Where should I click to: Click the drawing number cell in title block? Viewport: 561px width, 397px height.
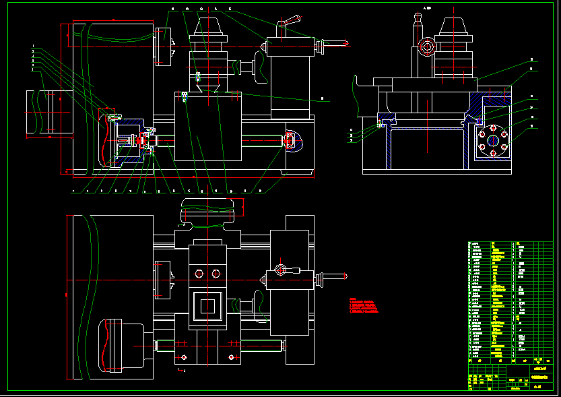pyautogui.click(x=537, y=386)
